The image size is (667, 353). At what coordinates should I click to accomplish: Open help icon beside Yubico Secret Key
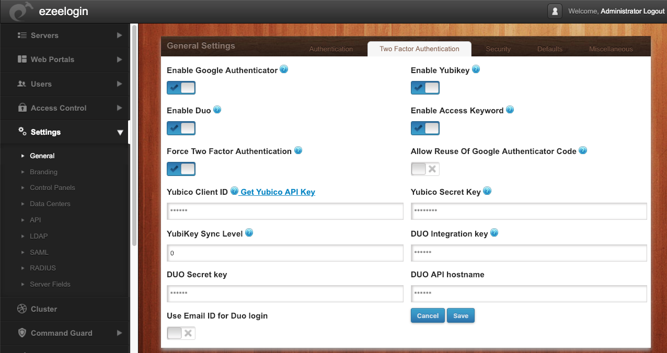487,191
